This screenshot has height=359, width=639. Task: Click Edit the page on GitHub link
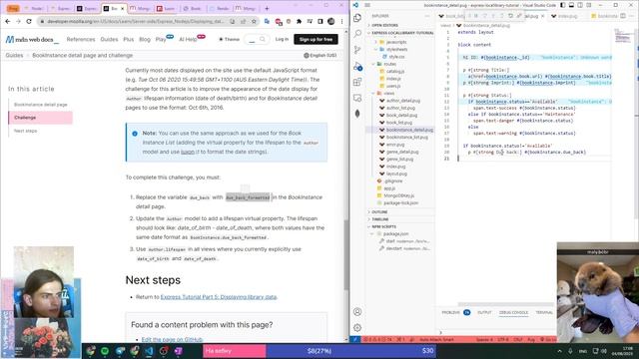(172, 339)
